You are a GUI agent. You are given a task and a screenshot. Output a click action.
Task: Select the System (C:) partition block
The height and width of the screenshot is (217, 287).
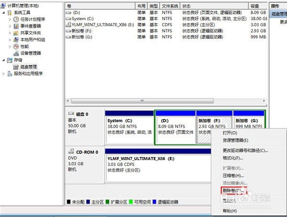click(129, 127)
